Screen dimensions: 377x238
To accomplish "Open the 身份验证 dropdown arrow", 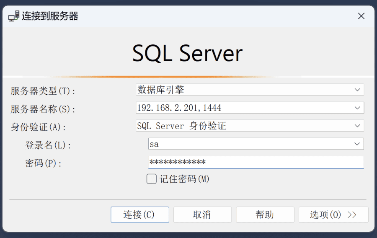I will [x=357, y=126].
